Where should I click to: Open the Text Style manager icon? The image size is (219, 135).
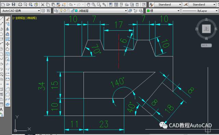[151, 4]
